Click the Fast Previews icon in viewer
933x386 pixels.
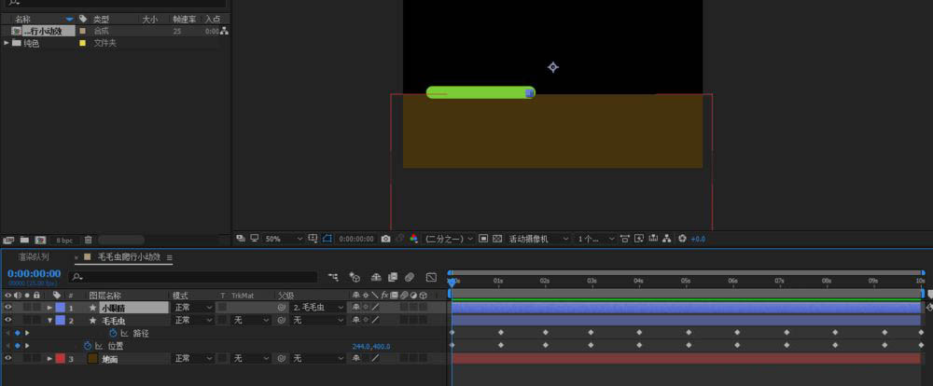coord(639,239)
